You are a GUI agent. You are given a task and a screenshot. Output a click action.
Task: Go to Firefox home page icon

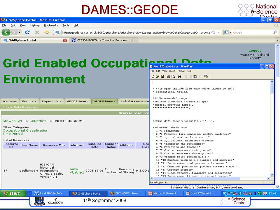(47, 32)
